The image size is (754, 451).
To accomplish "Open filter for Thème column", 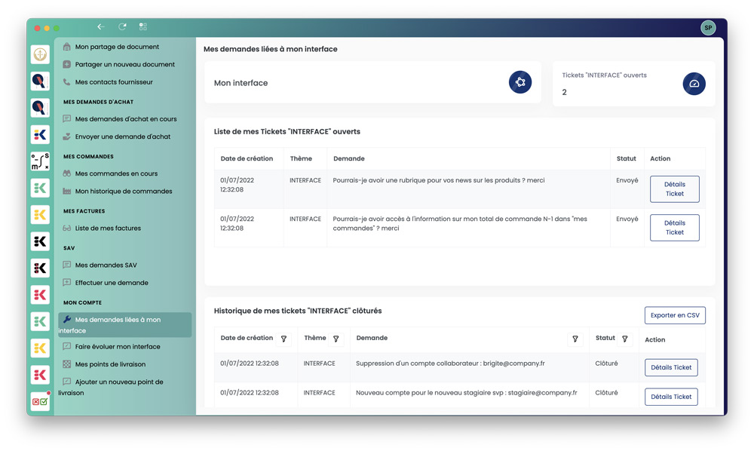I will pos(336,339).
